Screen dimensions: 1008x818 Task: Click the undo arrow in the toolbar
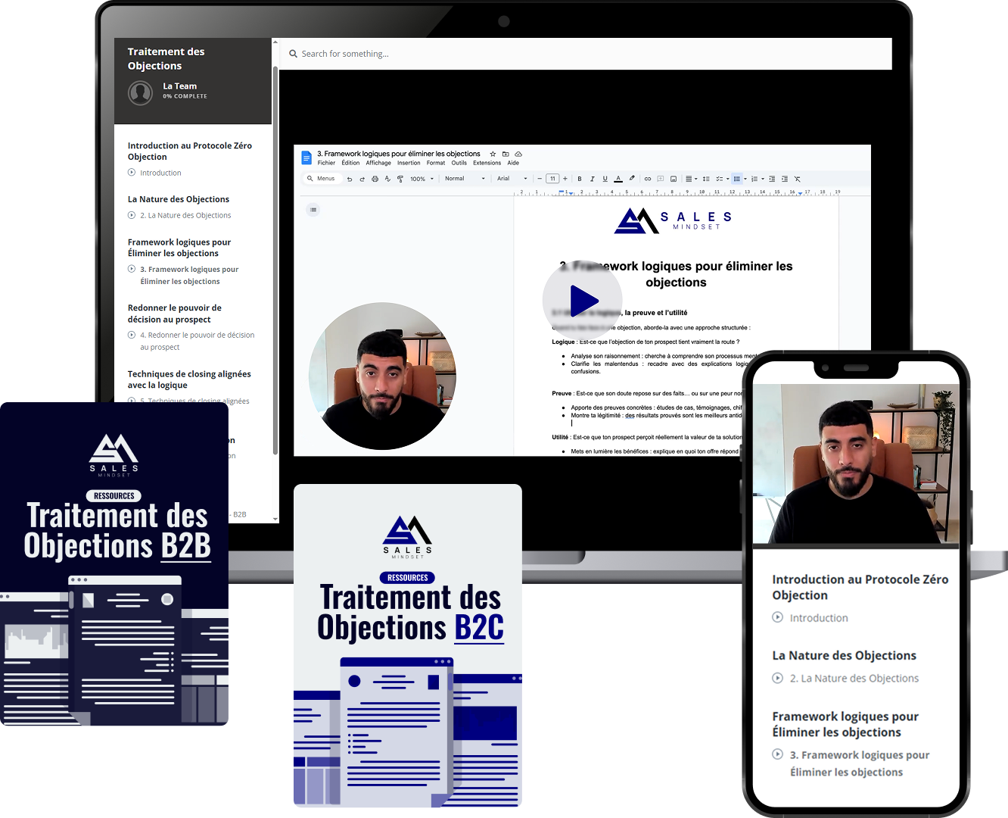click(x=350, y=180)
